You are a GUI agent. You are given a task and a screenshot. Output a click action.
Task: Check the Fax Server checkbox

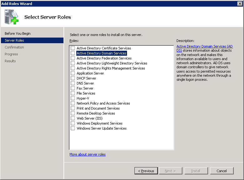click(x=73, y=88)
